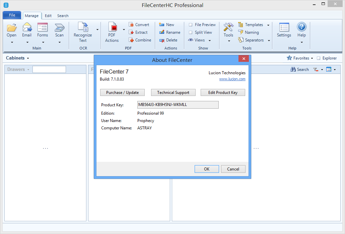Click the Open folder icon
This screenshot has width=345, height=234.
click(11, 27)
